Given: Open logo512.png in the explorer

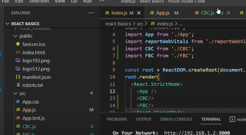Looking at the screenshot, I should pyautogui.click(x=36, y=69).
